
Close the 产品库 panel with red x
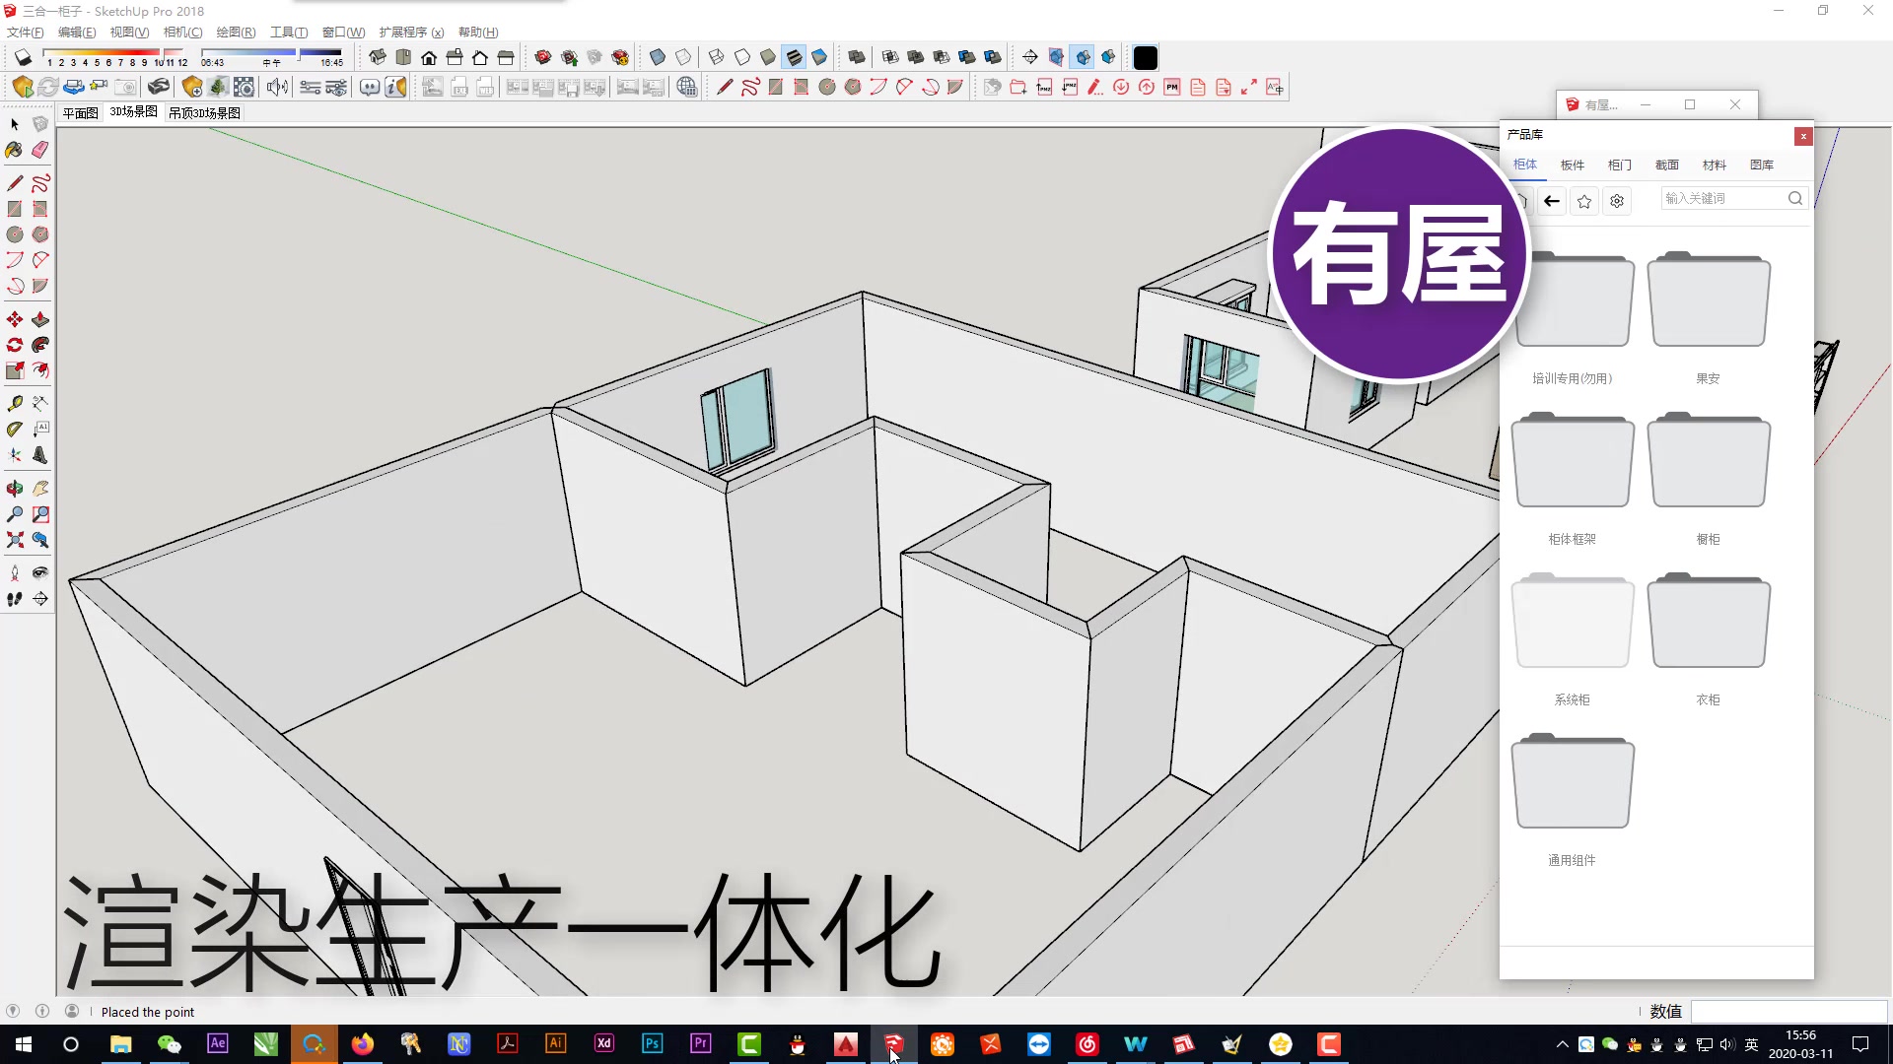tap(1803, 136)
